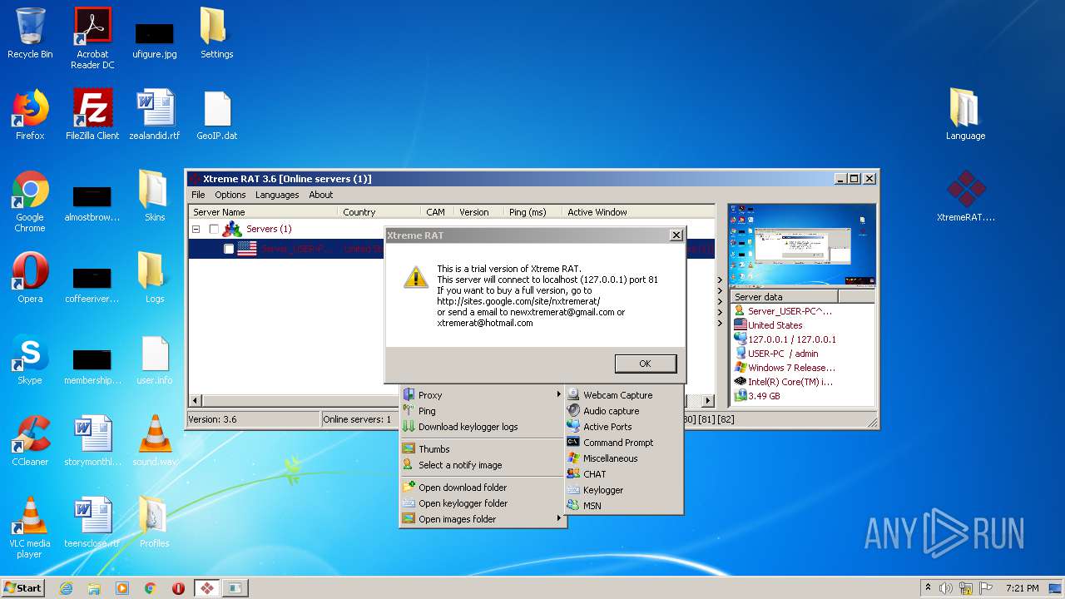Open Windows Explorer from the taskbar

click(x=94, y=588)
